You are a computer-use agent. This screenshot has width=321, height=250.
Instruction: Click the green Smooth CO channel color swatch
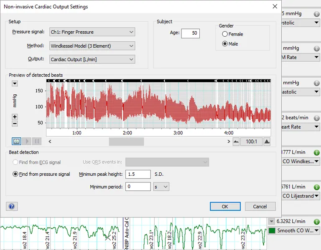point(272,230)
